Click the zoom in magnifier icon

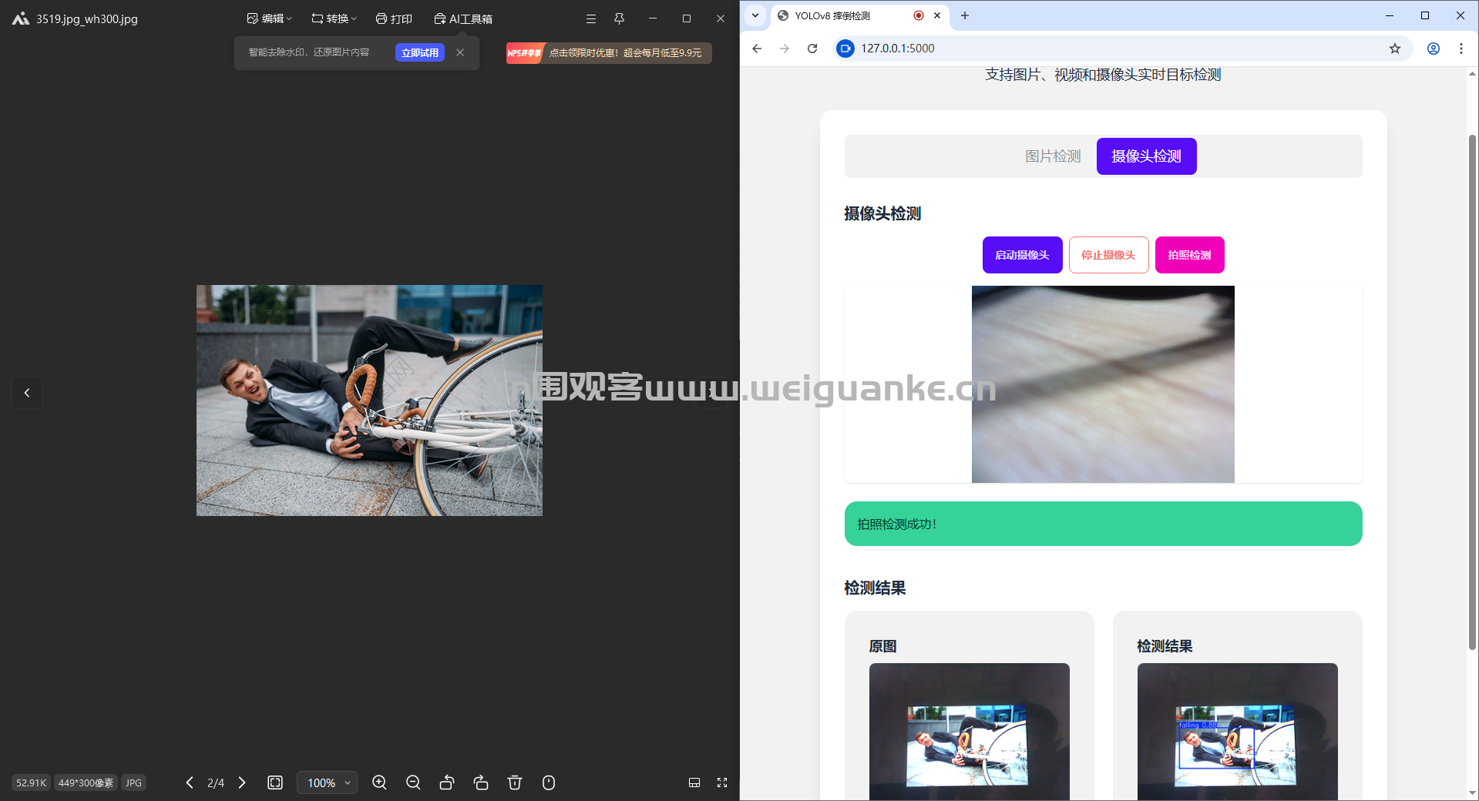click(x=379, y=783)
